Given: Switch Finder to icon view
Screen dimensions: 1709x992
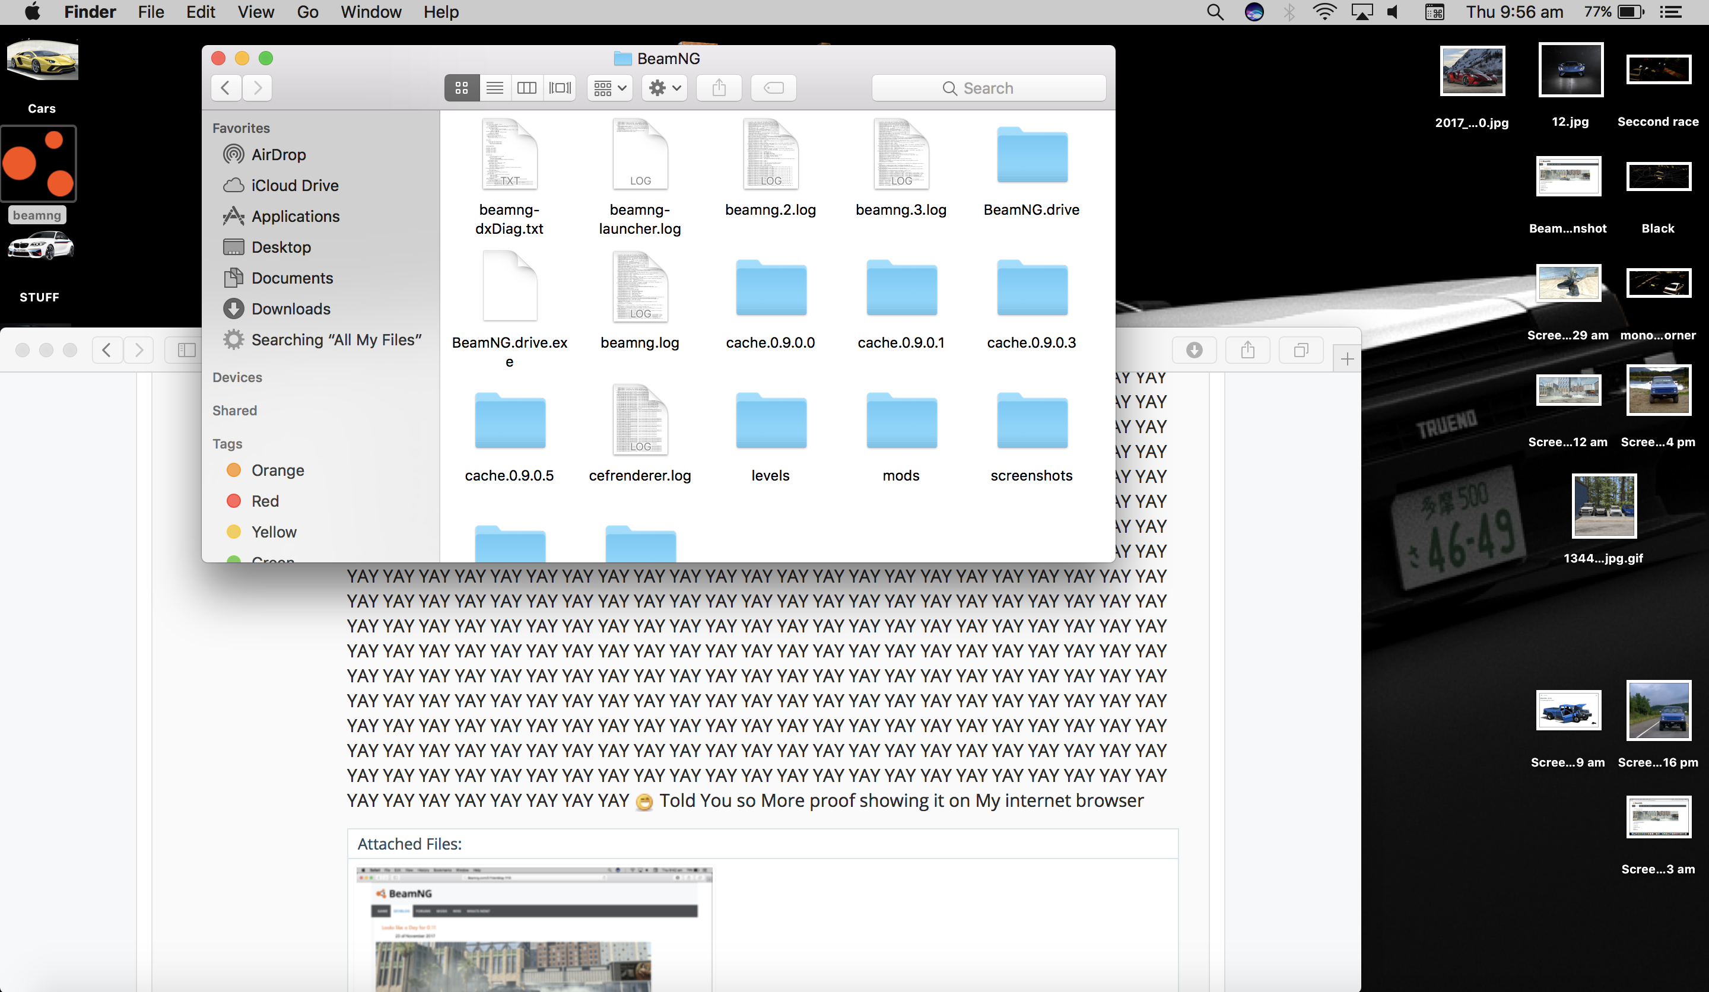Looking at the screenshot, I should coord(461,88).
